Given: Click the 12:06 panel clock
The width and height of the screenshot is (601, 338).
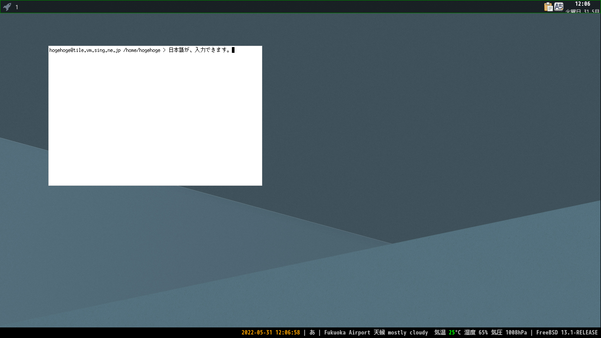Looking at the screenshot, I should point(583,4).
